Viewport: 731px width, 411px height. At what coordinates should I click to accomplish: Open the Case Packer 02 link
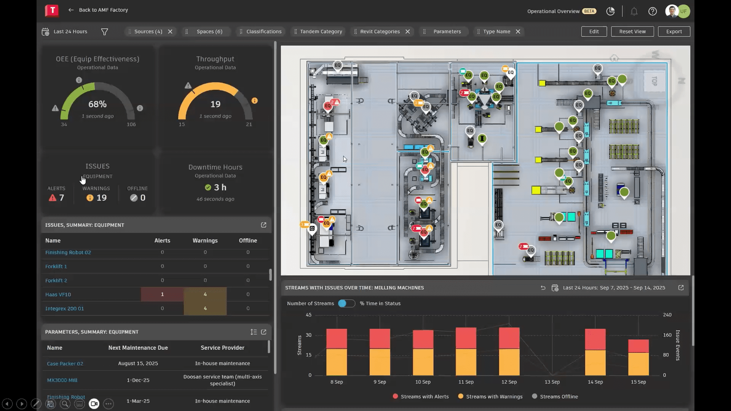65,364
